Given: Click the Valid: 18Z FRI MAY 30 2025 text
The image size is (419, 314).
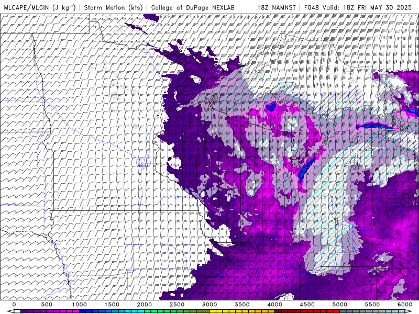Looking at the screenshot, I should [x=367, y=7].
